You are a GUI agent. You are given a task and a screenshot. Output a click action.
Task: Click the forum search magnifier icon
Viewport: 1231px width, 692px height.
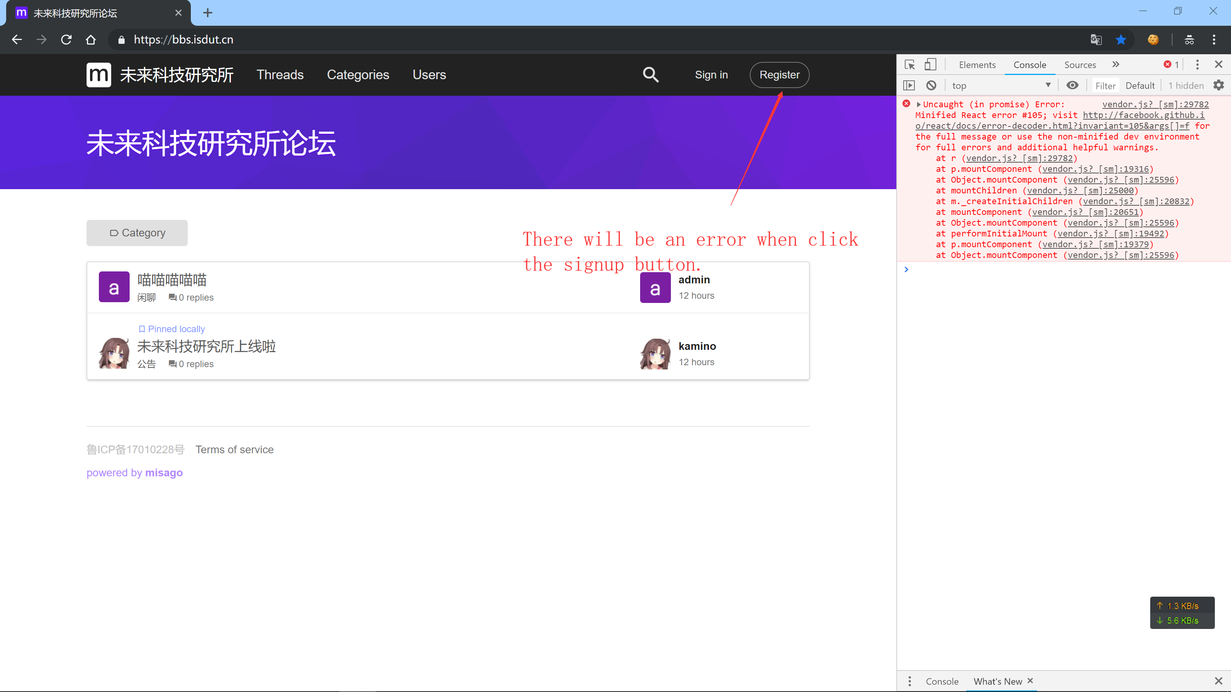651,75
